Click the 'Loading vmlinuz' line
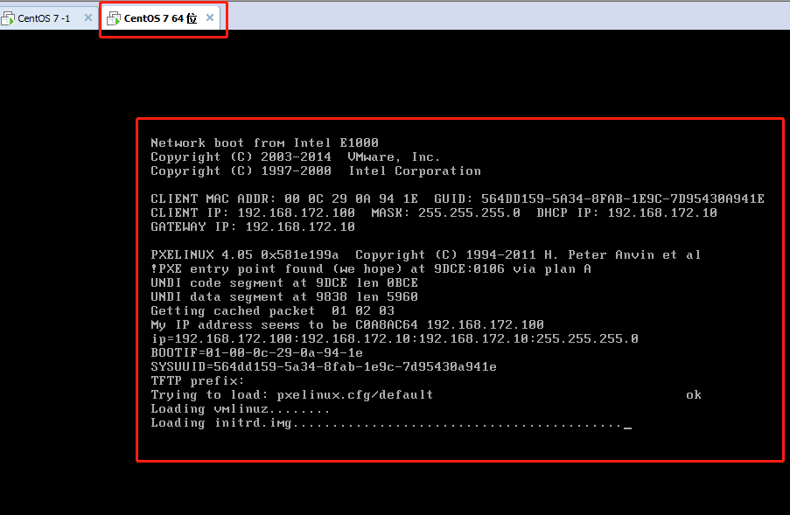Viewport: 790px width, 515px height. [x=240, y=409]
